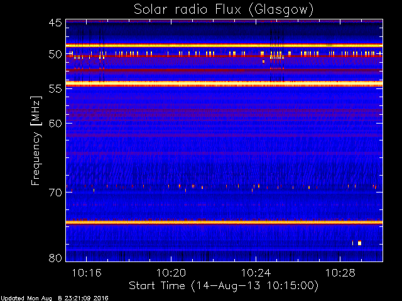Click the 10:24 time tick label
Screen dimensions: 402x301
pos(256,273)
